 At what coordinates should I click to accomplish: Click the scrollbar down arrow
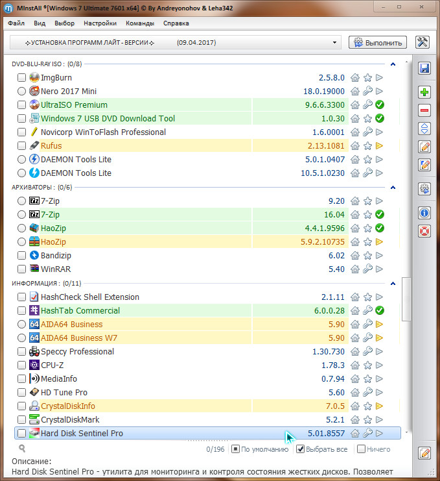[406, 432]
